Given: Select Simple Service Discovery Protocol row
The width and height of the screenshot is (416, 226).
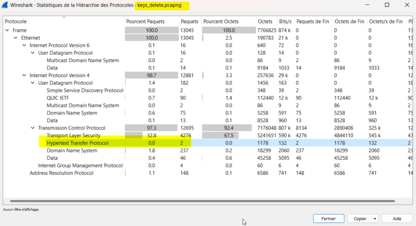Looking at the screenshot, I should tap(207, 91).
